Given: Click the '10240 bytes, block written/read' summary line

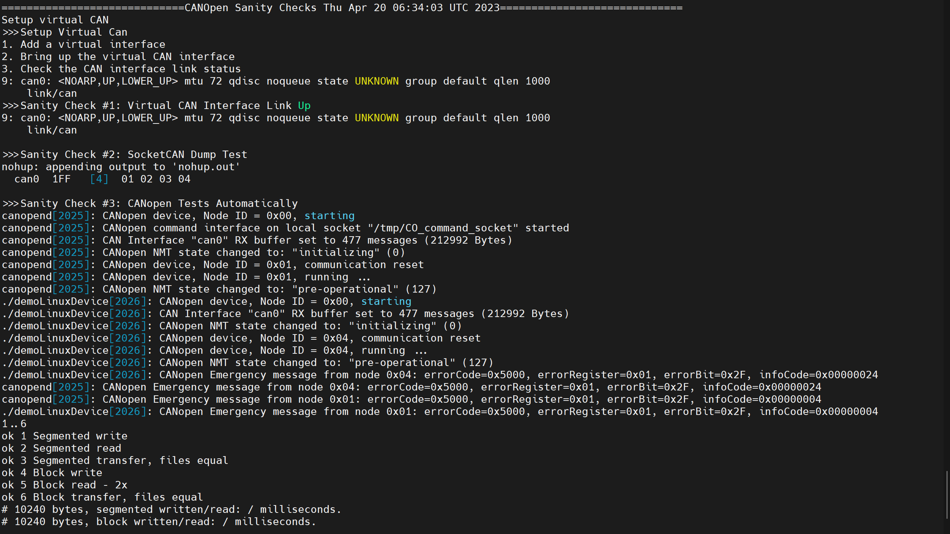Looking at the screenshot, I should click(159, 522).
